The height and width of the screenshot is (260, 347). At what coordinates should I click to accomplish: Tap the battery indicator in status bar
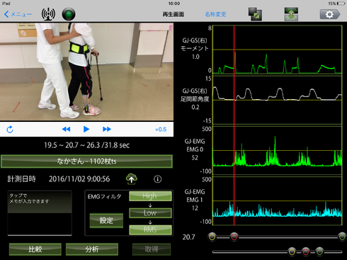click(x=341, y=4)
